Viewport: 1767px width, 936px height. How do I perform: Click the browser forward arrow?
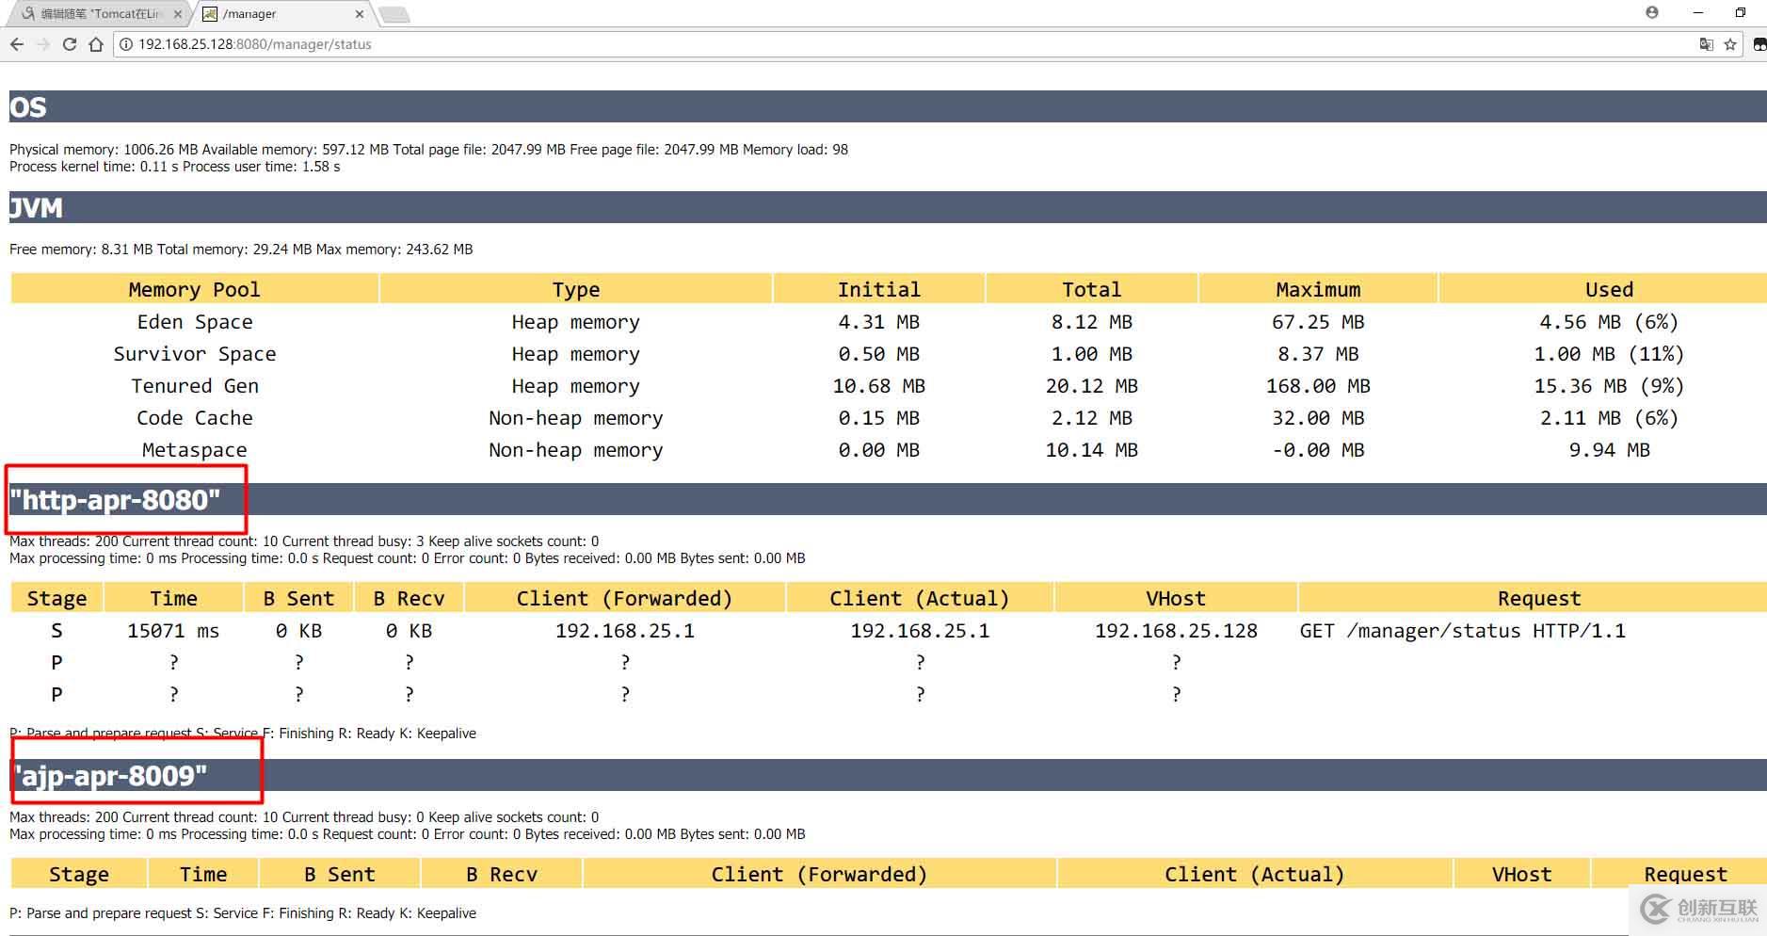43,44
